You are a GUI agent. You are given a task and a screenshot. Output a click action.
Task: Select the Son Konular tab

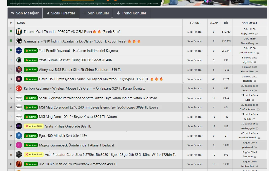[x=96, y=13]
